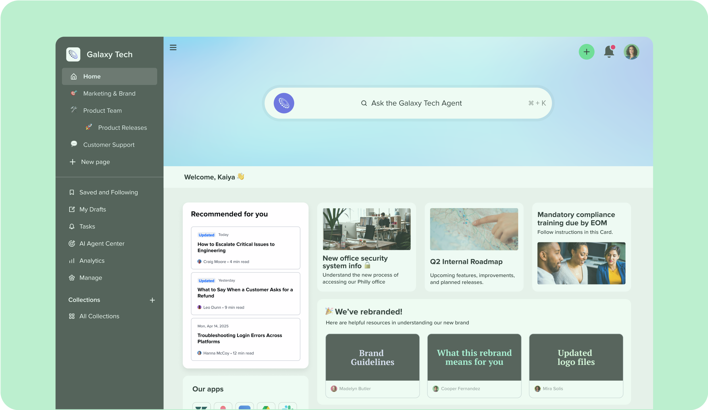Screen dimensions: 708x410
Task: Open the AI Agent Center
Action: click(102, 243)
